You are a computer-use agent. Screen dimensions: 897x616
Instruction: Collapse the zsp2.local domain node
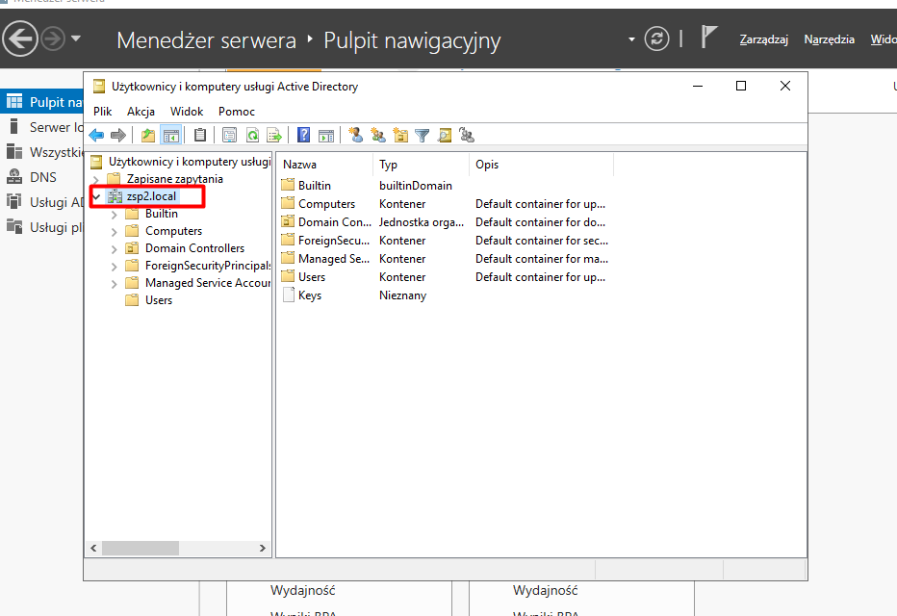(x=96, y=196)
